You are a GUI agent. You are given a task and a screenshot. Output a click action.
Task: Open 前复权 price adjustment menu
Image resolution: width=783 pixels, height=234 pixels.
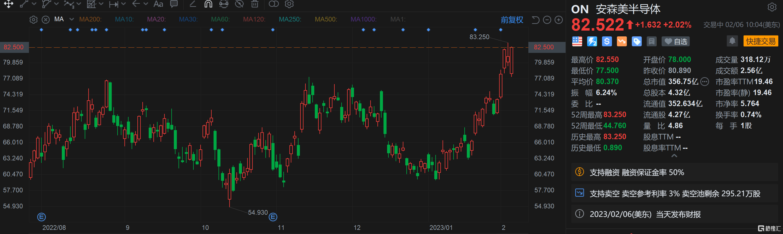tap(512, 20)
